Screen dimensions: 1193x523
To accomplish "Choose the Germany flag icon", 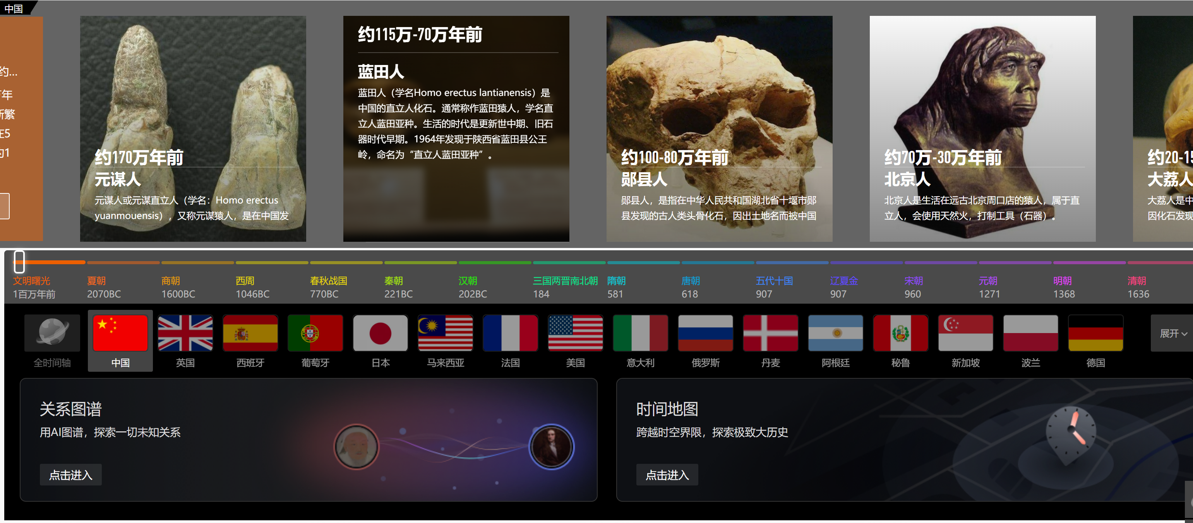I will click(1096, 333).
